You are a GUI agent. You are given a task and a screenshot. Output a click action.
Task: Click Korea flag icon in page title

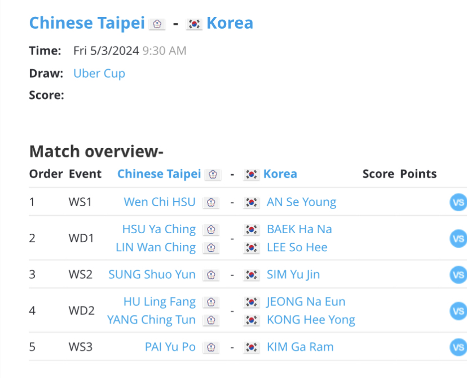(194, 24)
